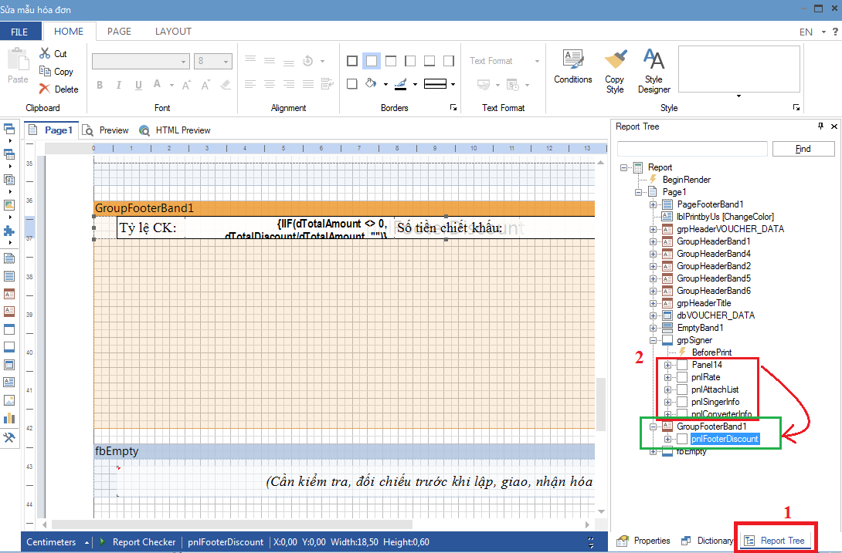Select lblPrintbyUs [ChangeColor] tree item
Viewport: 842px width, 553px height.
pyautogui.click(x=725, y=217)
